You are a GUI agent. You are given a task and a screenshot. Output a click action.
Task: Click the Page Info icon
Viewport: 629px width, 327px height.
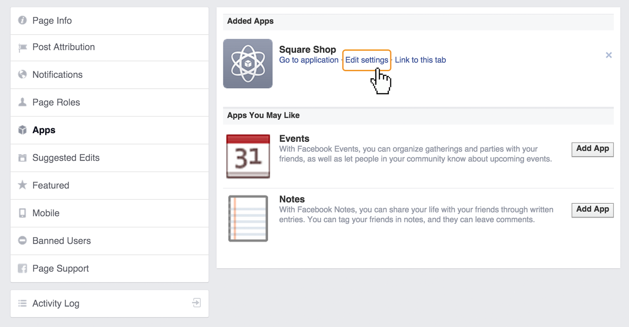click(22, 20)
